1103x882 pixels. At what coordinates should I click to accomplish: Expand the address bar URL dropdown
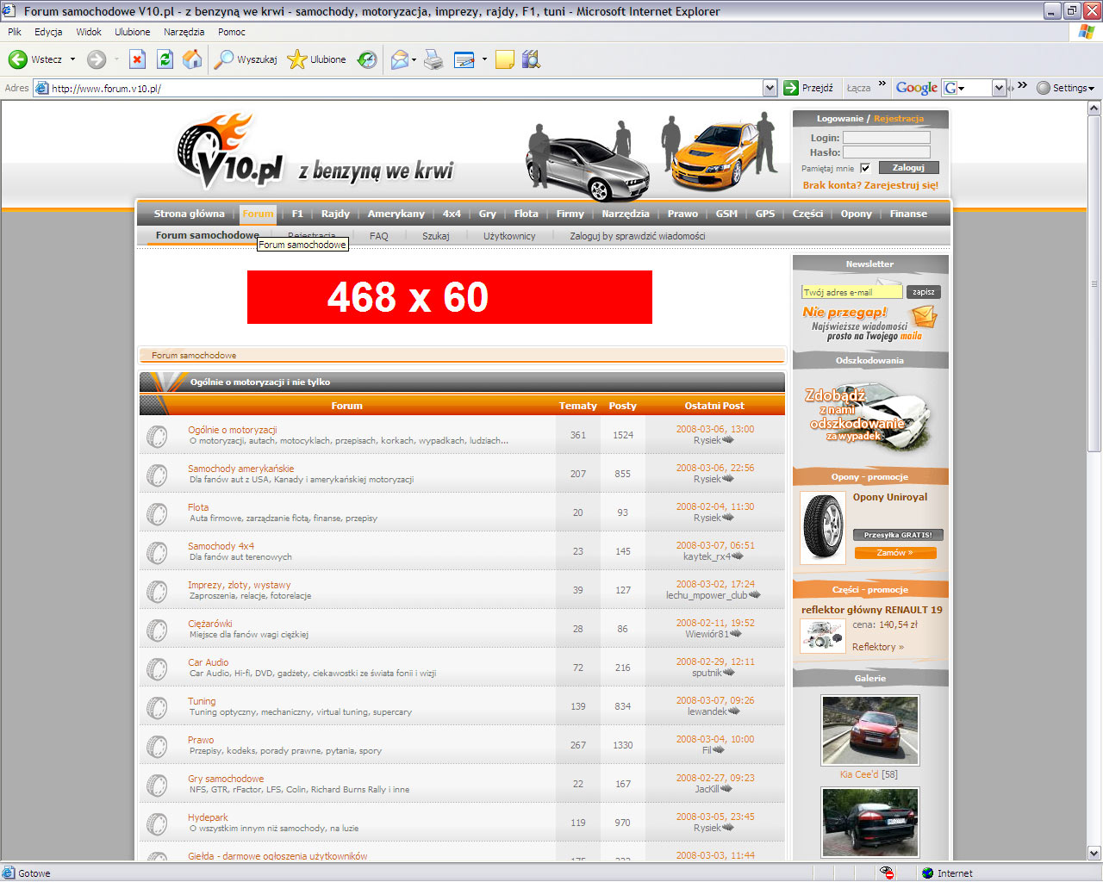(770, 88)
